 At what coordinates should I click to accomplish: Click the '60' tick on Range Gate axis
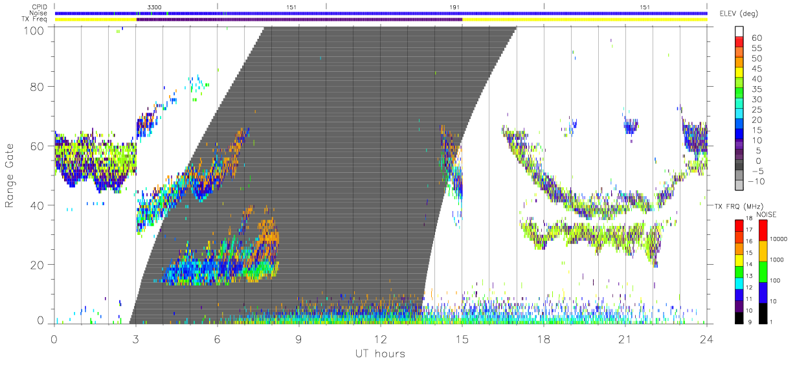point(37,146)
